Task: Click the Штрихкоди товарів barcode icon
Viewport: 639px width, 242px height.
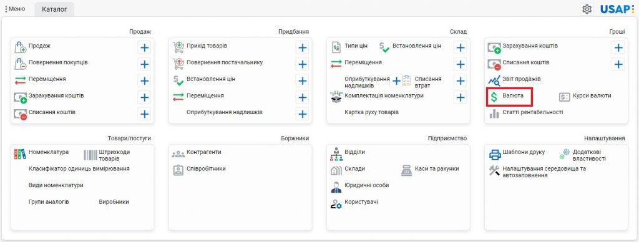Action: tap(90, 155)
